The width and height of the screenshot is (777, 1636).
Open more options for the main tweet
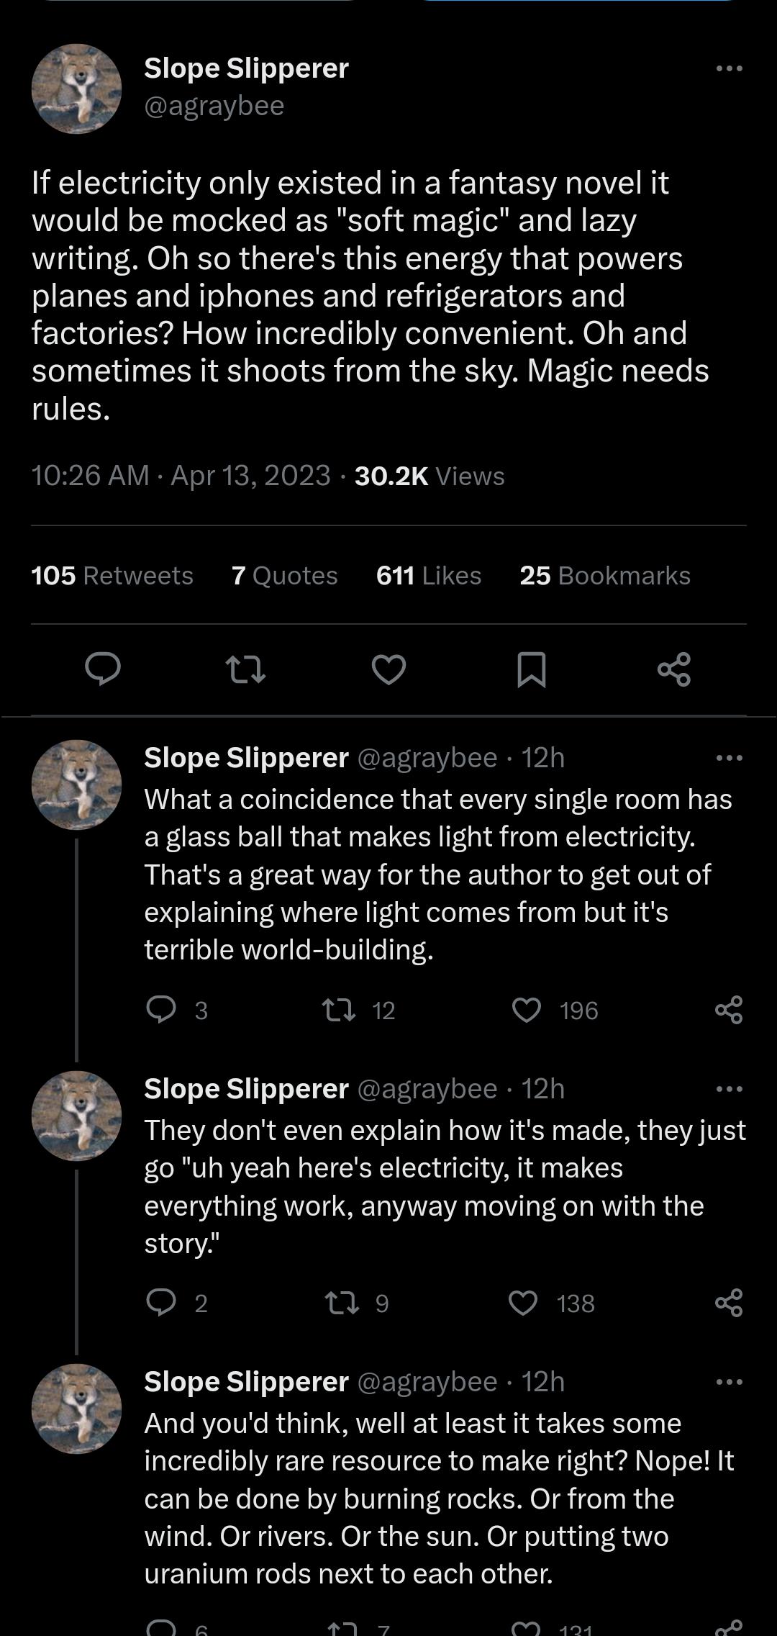pos(729,68)
